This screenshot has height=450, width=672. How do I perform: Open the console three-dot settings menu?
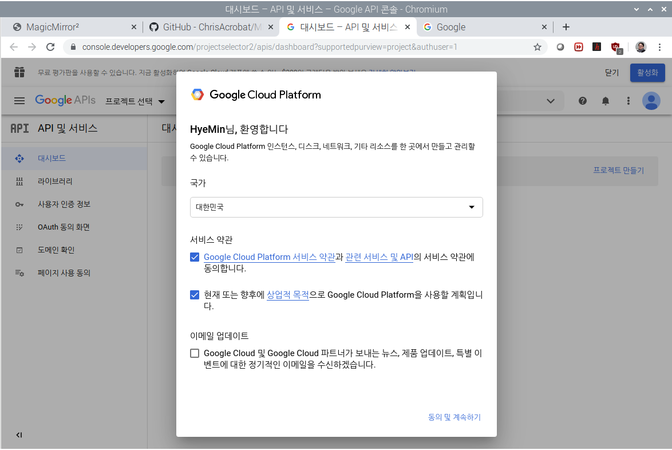click(x=628, y=101)
